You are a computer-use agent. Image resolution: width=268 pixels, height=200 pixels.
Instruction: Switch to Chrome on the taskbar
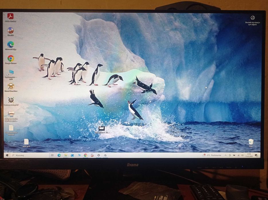point(86,155)
